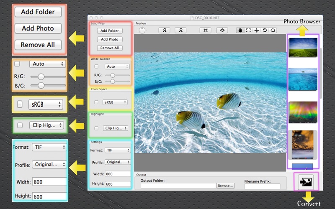Click the Convert image icon button
This screenshot has width=335, height=209.
[x=306, y=182]
